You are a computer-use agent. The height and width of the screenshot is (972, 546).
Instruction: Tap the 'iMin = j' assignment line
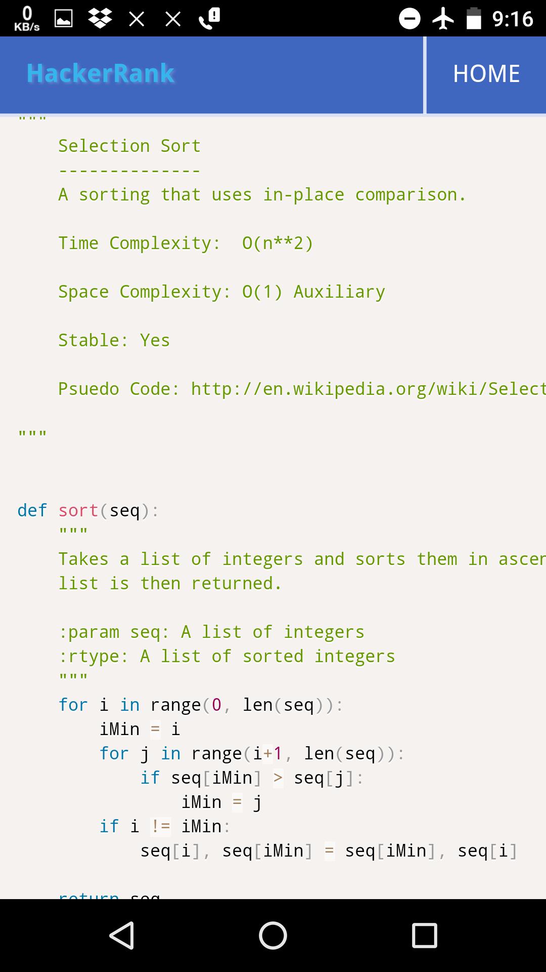pyautogui.click(x=221, y=802)
